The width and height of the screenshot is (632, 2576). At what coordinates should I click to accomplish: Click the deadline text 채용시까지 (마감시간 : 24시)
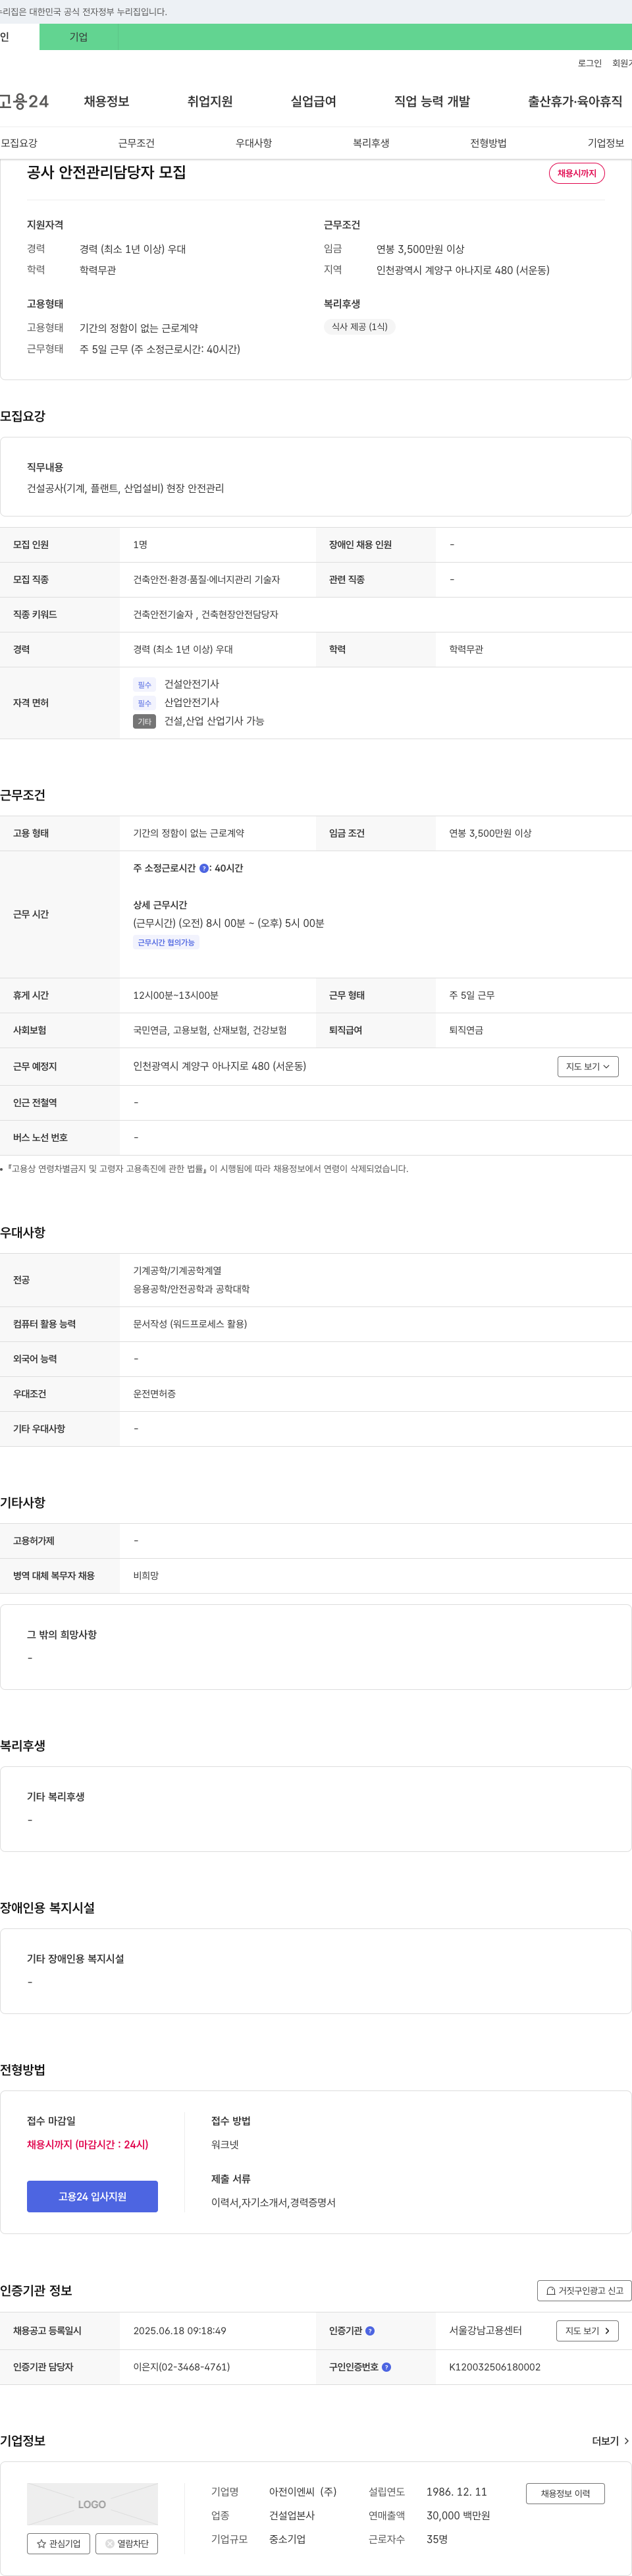click(x=88, y=2144)
